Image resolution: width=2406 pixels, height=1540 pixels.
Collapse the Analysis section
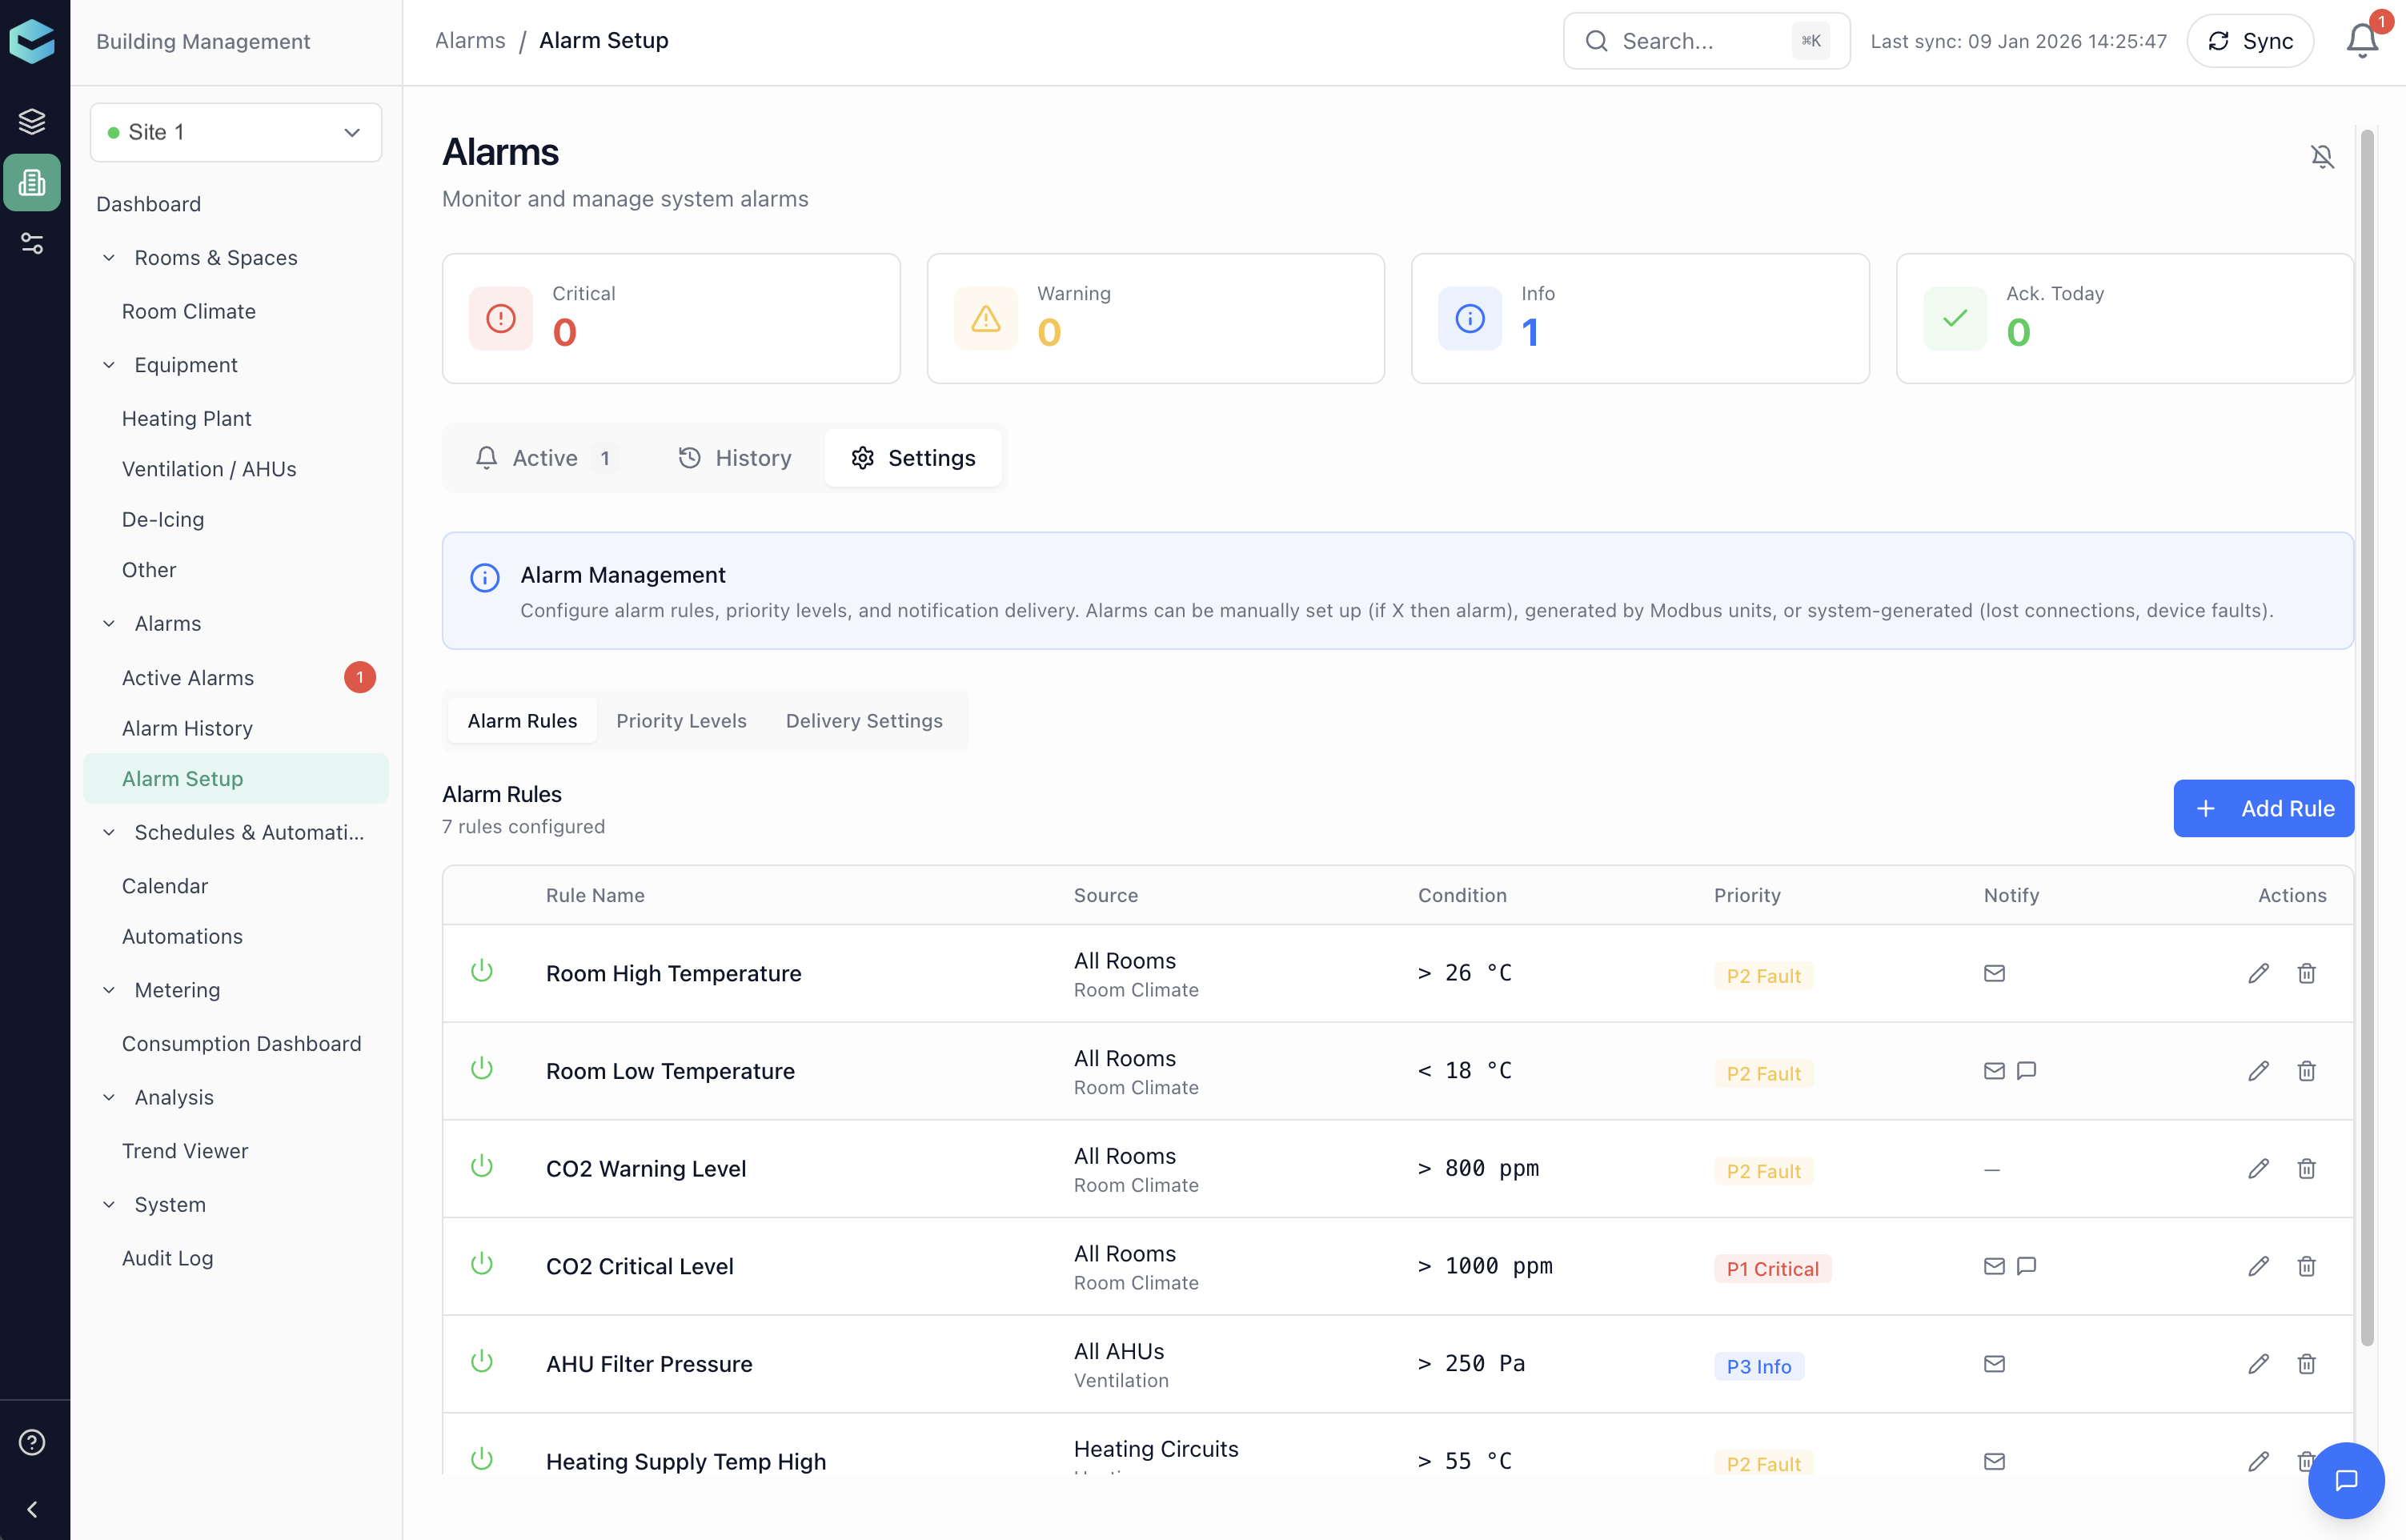(109, 1097)
